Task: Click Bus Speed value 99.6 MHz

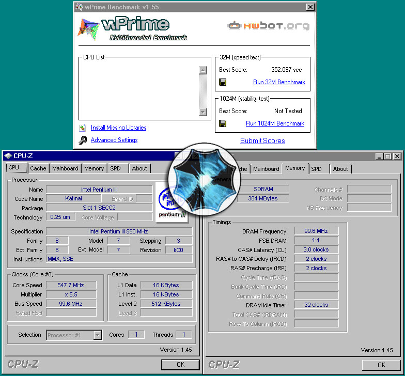Action: point(71,304)
